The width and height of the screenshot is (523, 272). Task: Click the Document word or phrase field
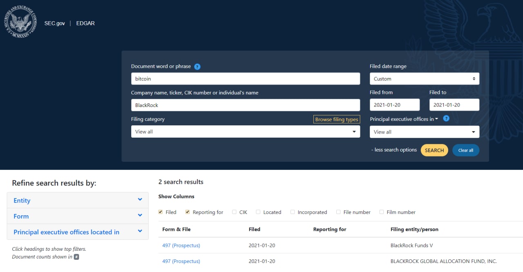point(246,79)
